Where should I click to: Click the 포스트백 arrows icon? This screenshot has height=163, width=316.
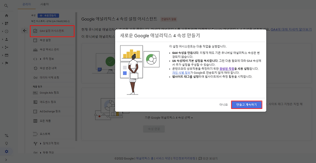[35, 134]
